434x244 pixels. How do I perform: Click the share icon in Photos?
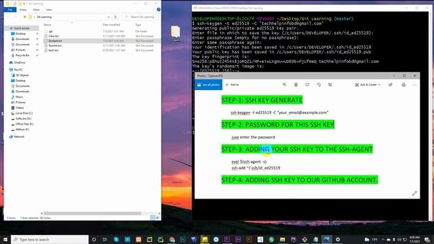click(391, 85)
